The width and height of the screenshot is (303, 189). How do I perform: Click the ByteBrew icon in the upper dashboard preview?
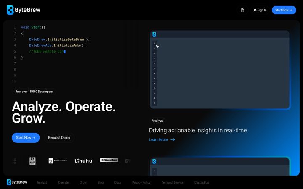click(x=154, y=34)
